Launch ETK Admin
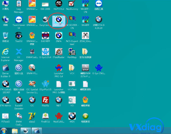171x134 pixels. click(x=5, y=102)
